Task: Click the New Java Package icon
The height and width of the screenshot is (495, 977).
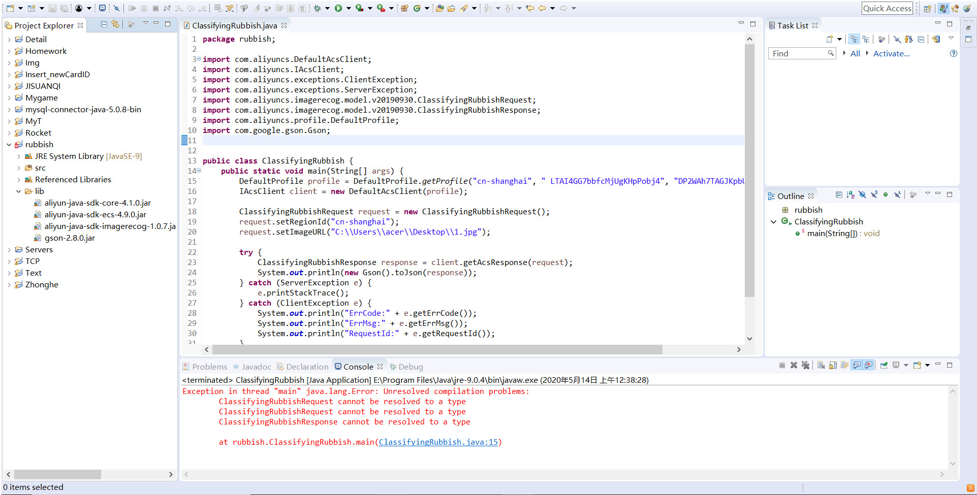Action: [x=405, y=8]
